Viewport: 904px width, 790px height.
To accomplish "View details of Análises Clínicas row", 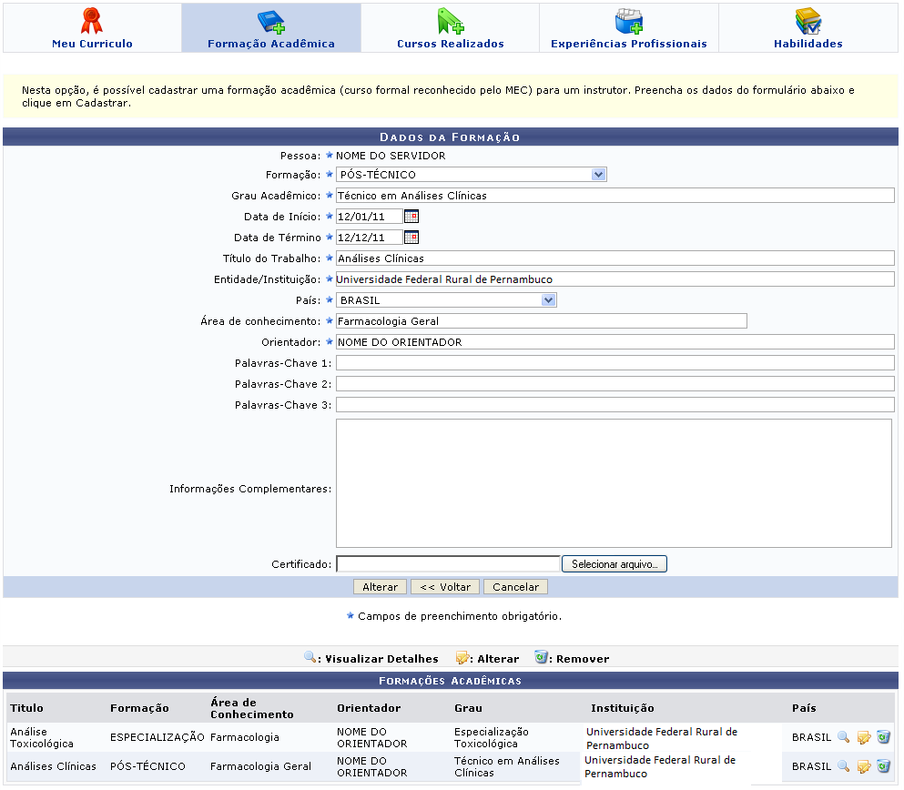I will [x=843, y=766].
